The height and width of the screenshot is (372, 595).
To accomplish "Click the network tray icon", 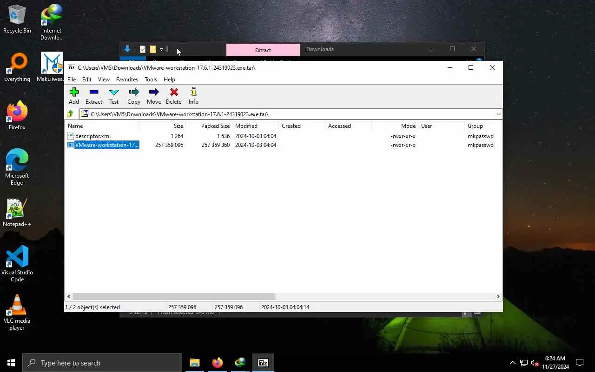I will pyautogui.click(x=523, y=363).
